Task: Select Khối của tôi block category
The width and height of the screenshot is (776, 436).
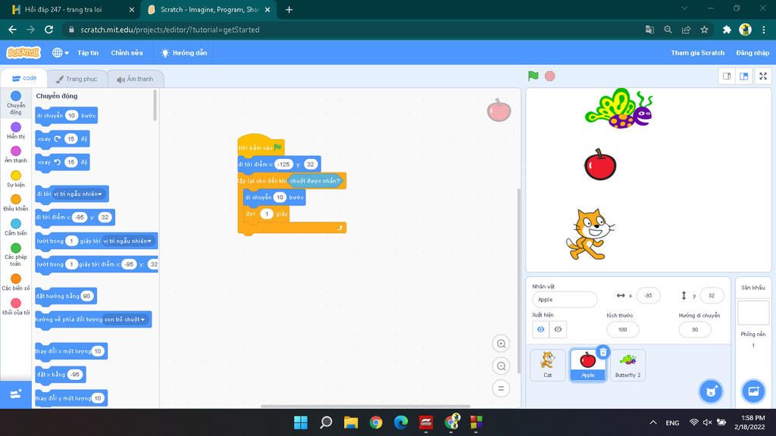Action: coord(16,307)
